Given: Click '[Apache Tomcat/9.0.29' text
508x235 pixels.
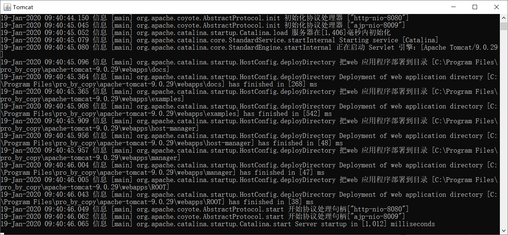Looking at the screenshot, I should (x=459, y=47).
